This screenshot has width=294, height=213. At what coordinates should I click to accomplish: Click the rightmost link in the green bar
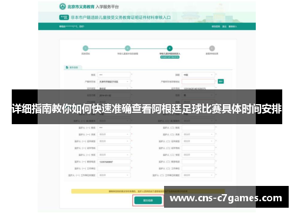[233, 26]
